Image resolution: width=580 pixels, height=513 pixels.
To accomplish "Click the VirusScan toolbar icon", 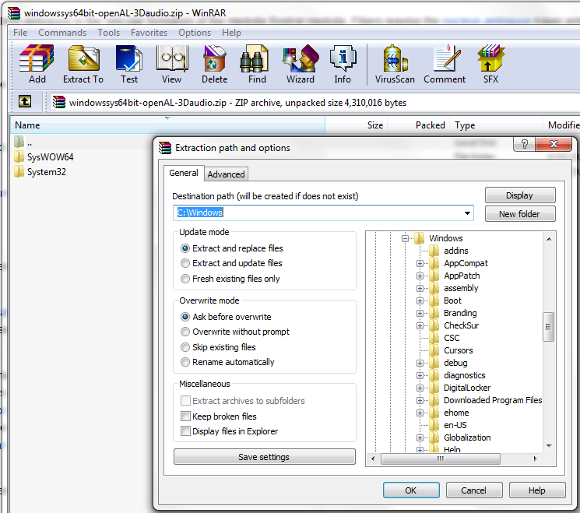I will coord(395,58).
